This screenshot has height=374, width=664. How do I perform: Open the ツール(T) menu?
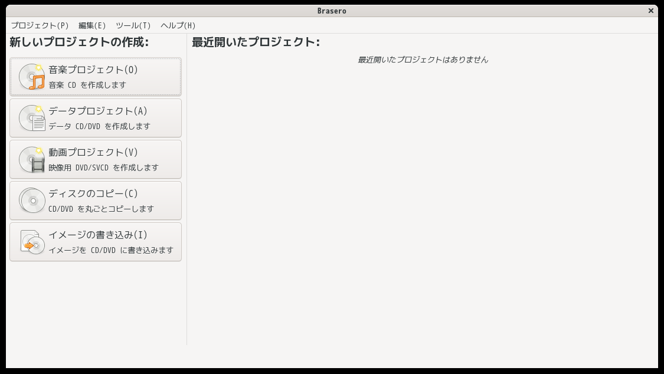point(133,25)
